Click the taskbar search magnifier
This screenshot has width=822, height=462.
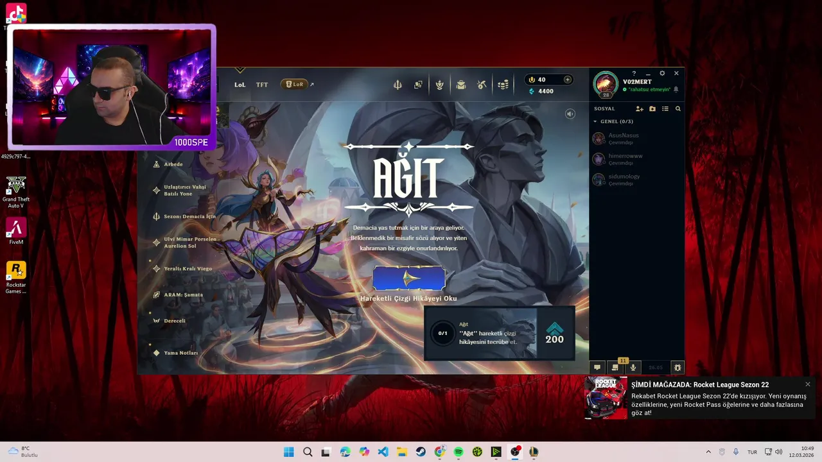[x=308, y=452]
